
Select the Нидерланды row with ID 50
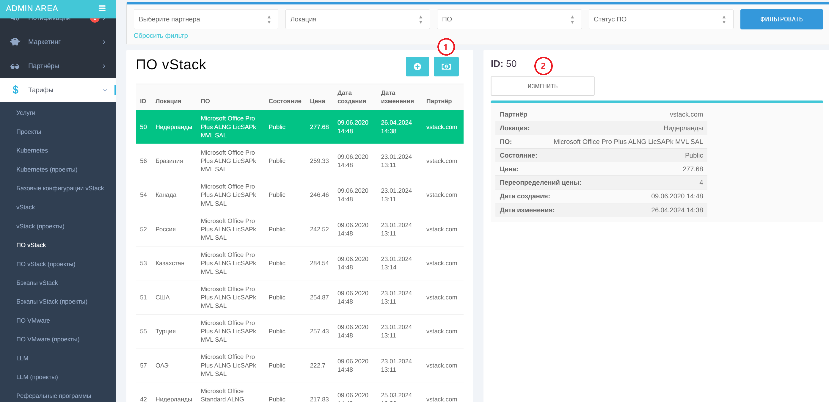(x=299, y=127)
